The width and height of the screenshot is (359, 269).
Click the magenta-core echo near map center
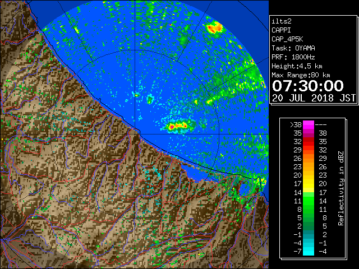point(172,127)
